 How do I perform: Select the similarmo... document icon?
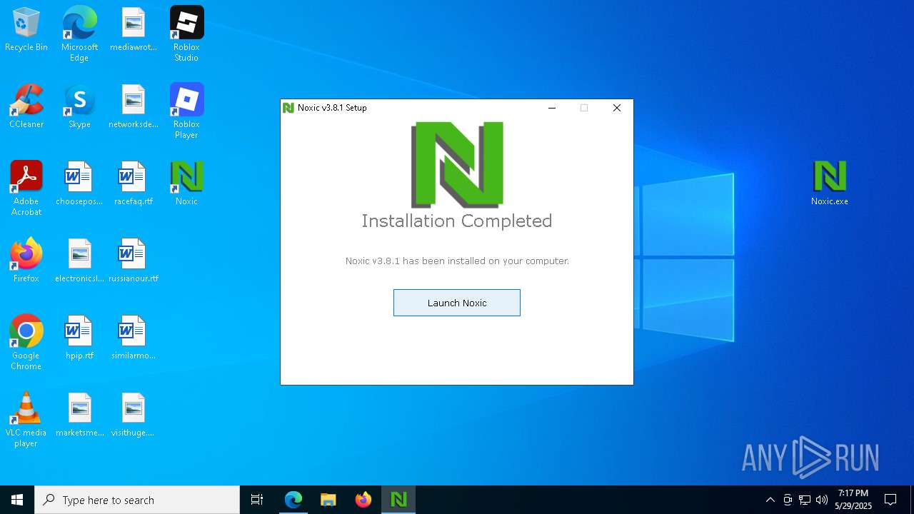(x=134, y=338)
